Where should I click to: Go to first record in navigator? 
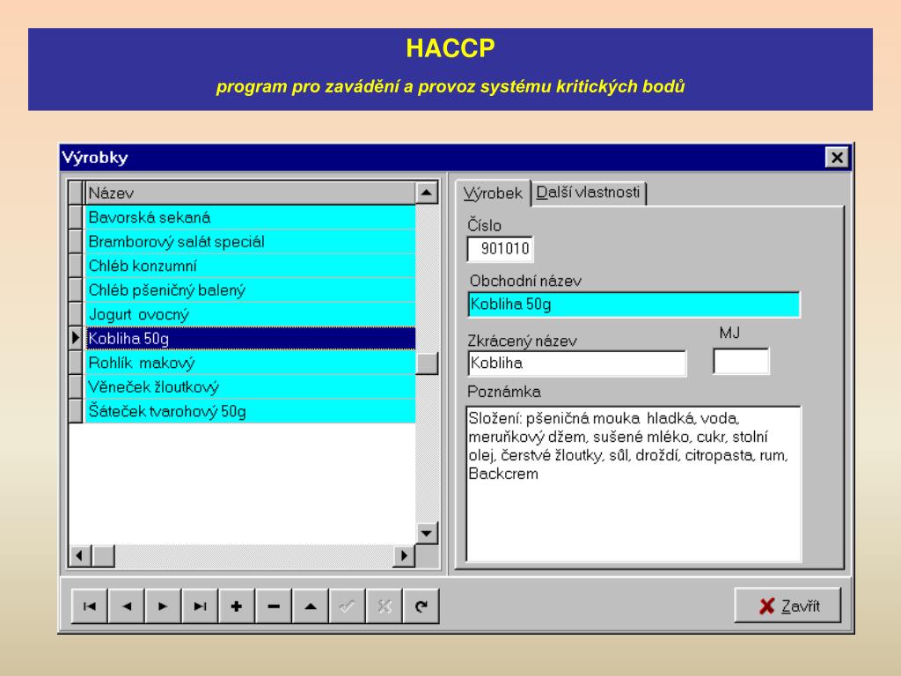pos(90,606)
